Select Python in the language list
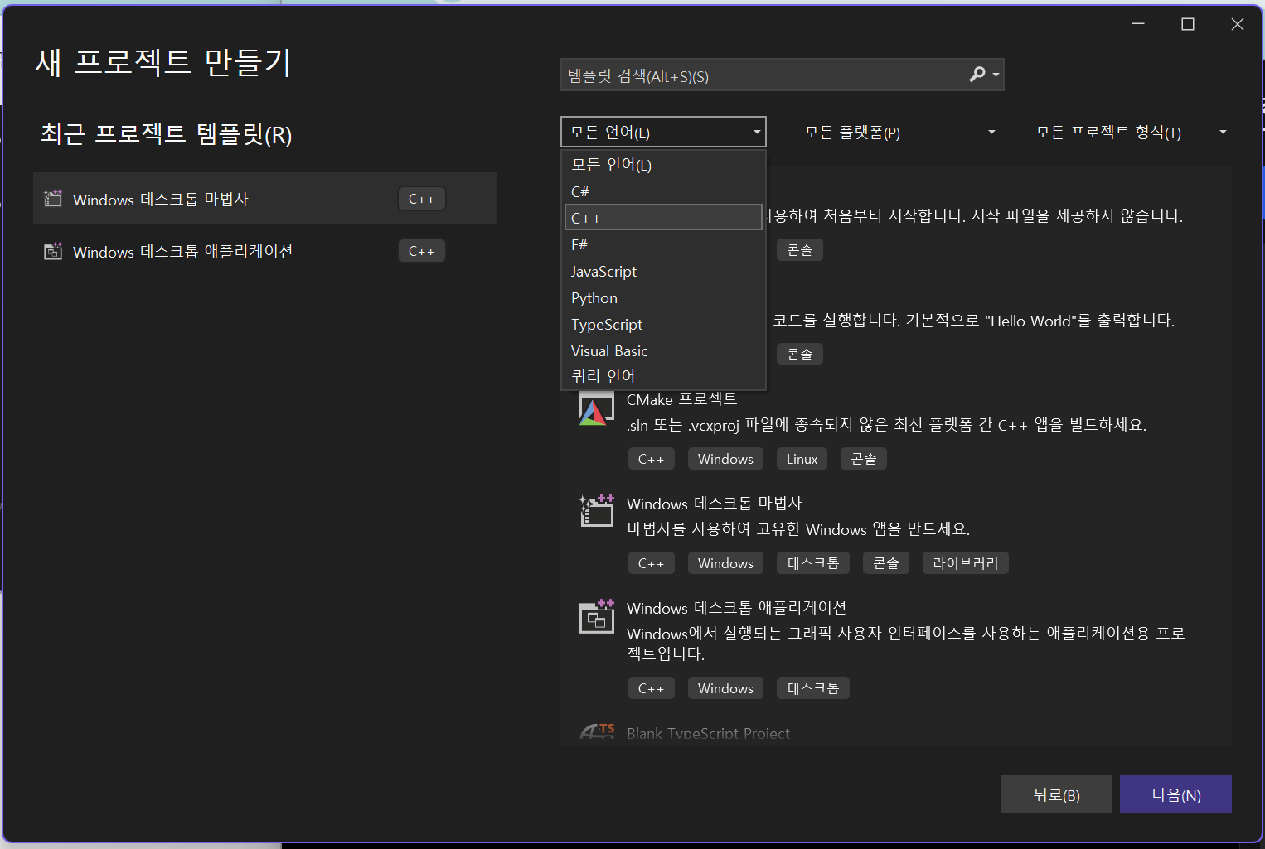Image resolution: width=1265 pixels, height=849 pixels. coord(663,297)
